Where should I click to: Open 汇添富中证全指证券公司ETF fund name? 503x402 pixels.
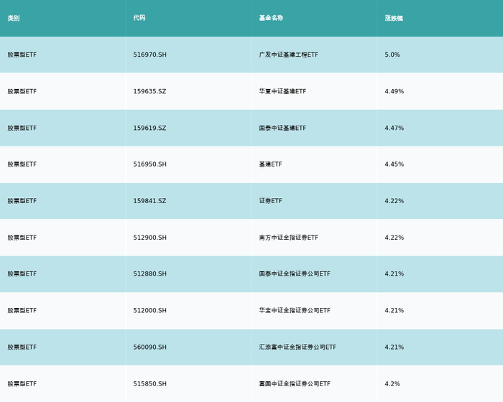click(x=297, y=347)
